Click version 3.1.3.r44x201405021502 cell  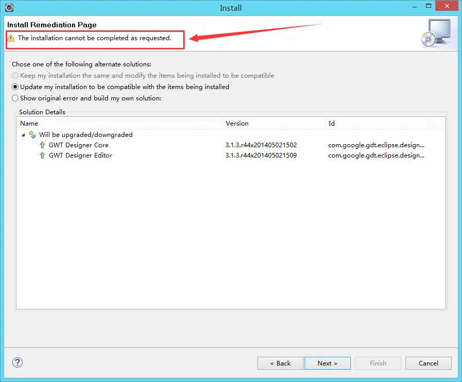click(x=261, y=145)
